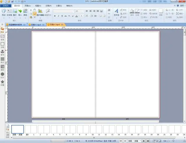Viewport: 186px width, 143px height.
Task: Click the delete X icon in edit group
Action: 35,17
